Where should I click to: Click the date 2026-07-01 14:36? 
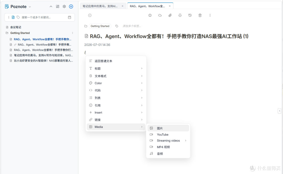pos(97,45)
